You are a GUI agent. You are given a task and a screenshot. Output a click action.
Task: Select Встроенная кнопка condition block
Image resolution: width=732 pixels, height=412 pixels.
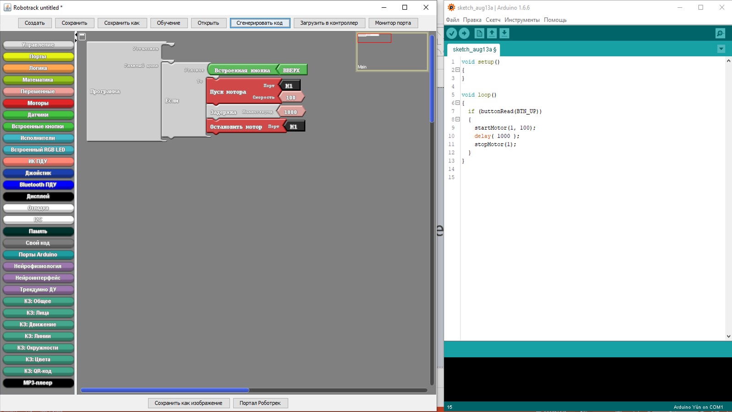click(x=242, y=70)
